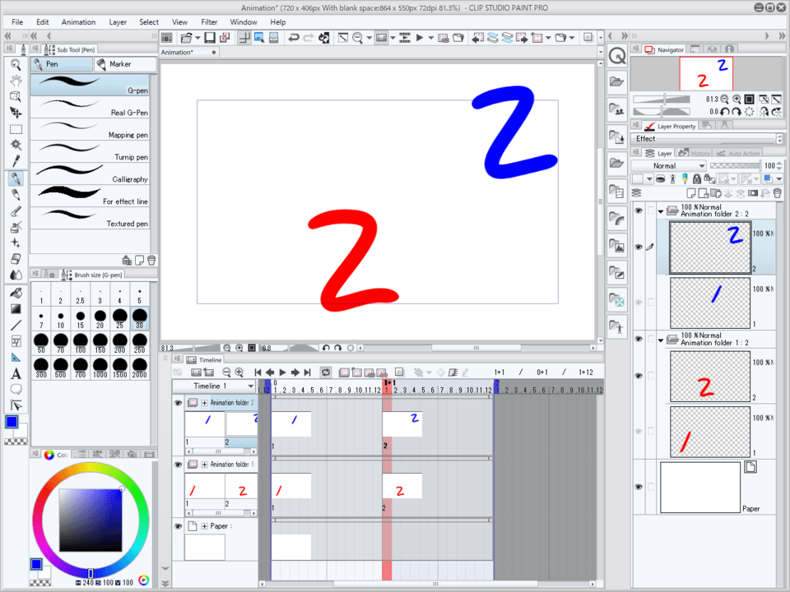
Task: Expand Animation folder 2 in the Timeline
Action: coord(205,403)
